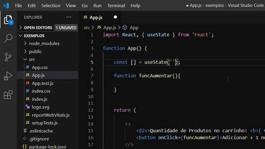Click .eslintcache file icon
The image size is (265, 149).
(x=25, y=131)
